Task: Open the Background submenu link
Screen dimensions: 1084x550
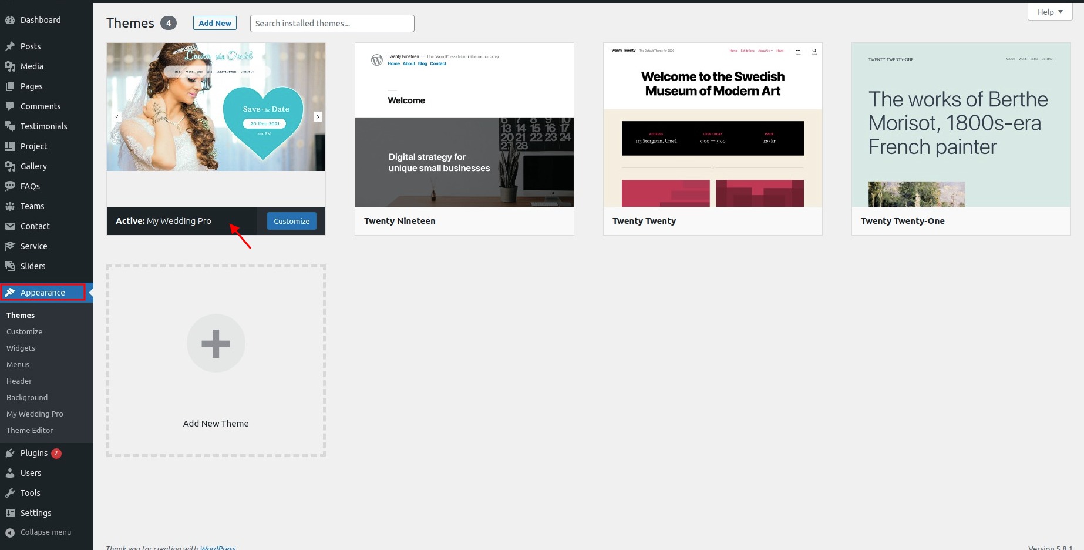Action: pyautogui.click(x=27, y=398)
